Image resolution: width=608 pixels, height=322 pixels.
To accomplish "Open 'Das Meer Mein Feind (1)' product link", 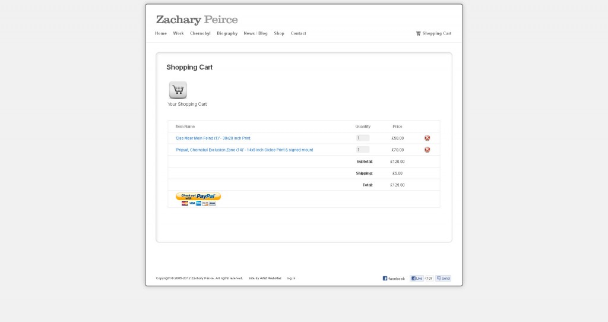I will pyautogui.click(x=213, y=138).
